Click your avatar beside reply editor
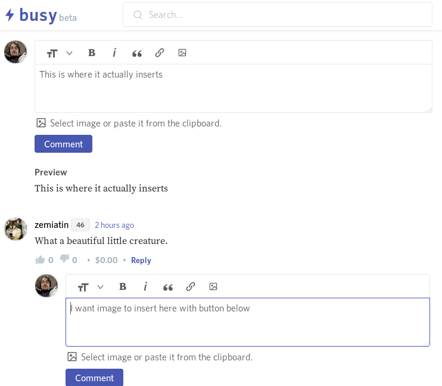 click(x=46, y=286)
